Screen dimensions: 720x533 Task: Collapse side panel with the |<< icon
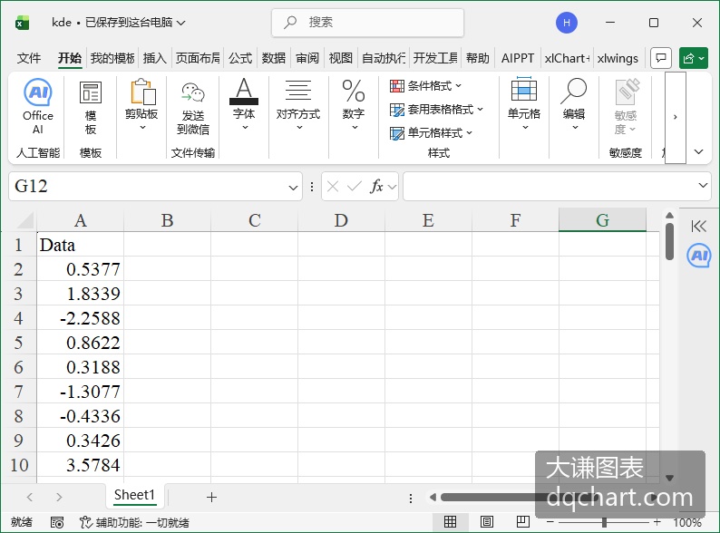click(x=698, y=226)
